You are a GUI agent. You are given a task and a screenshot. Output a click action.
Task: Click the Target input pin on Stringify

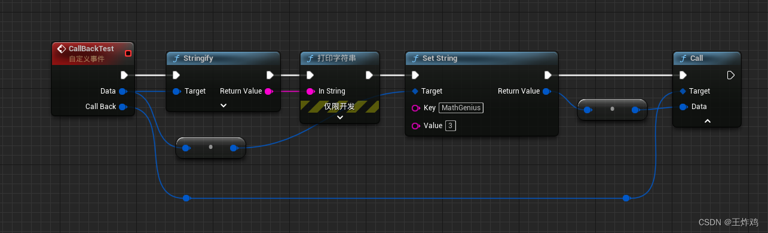coord(176,91)
